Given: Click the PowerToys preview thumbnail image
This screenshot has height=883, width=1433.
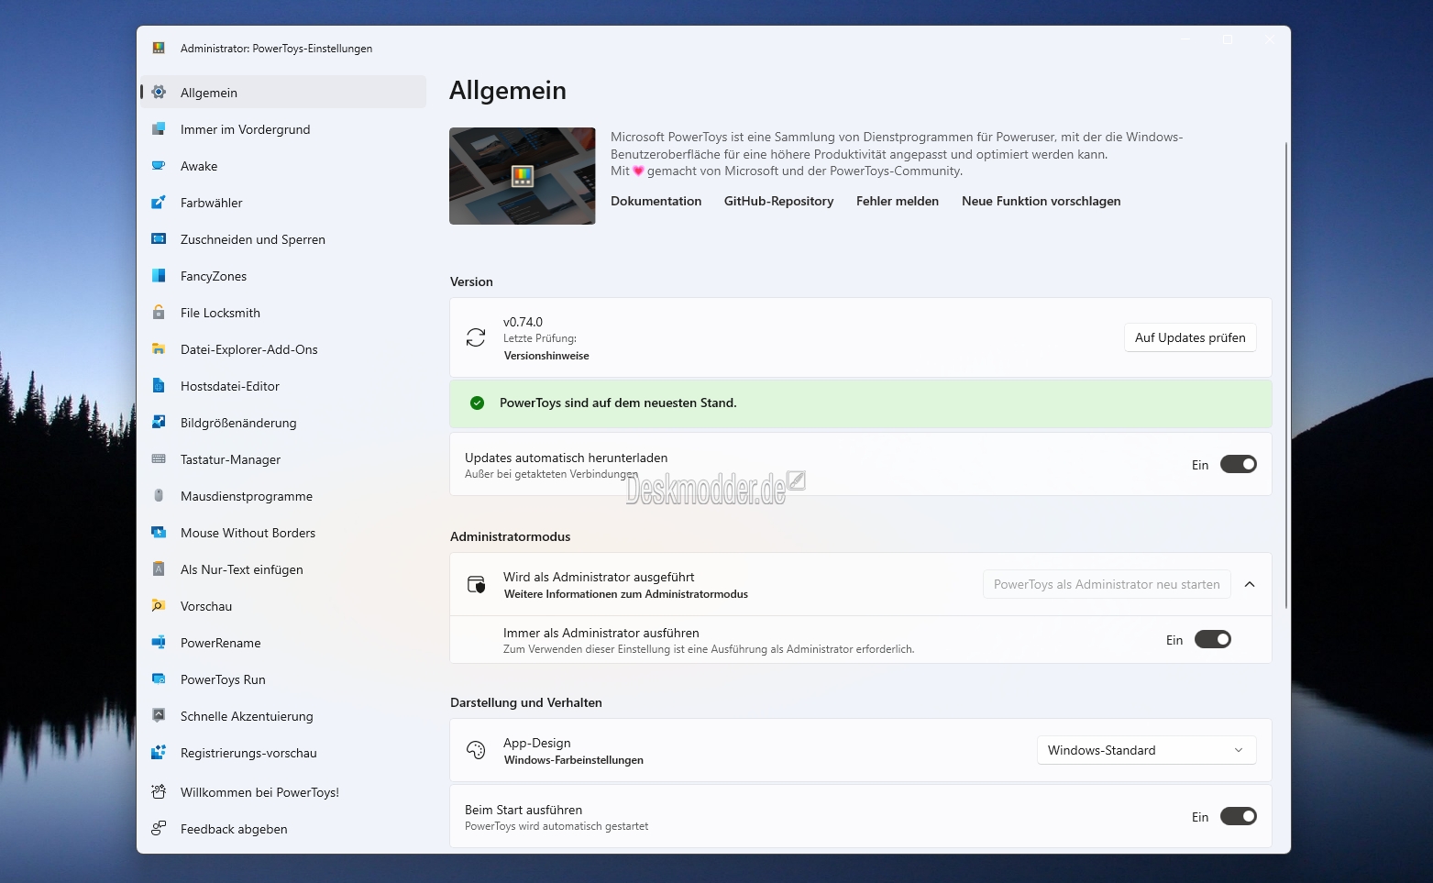Looking at the screenshot, I should click(522, 176).
